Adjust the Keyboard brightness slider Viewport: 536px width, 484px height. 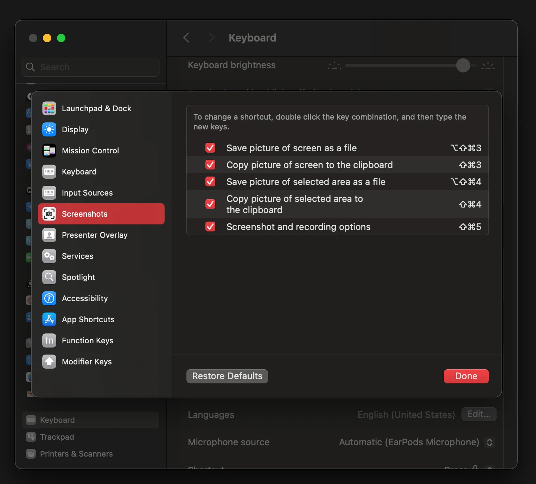coord(463,65)
